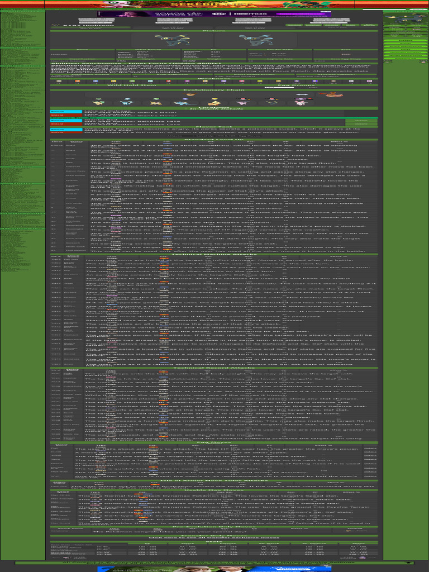This screenshot has width=429, height=572.
Task: Click the Steel type icon in Weakness row
Action: (x=351, y=81)
